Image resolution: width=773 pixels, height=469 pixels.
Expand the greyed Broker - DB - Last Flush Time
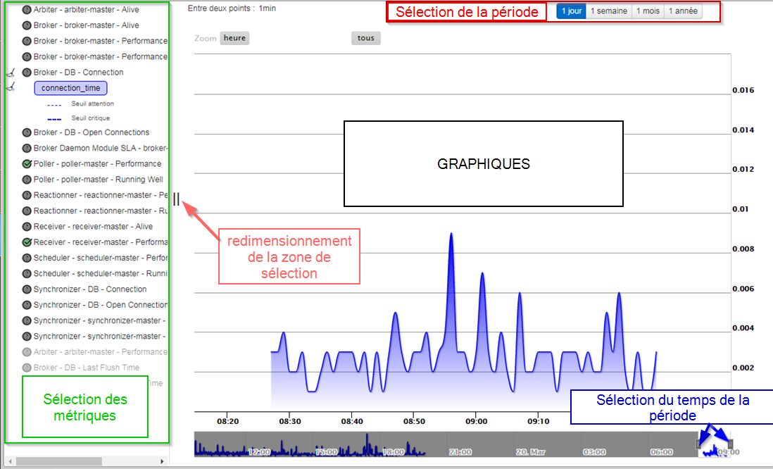[86, 368]
